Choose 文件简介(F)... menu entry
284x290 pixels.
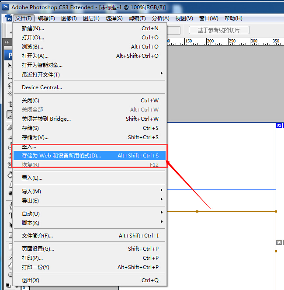(x=90, y=236)
